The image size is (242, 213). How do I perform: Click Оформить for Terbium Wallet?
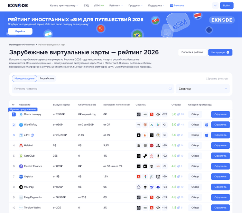click(x=221, y=207)
